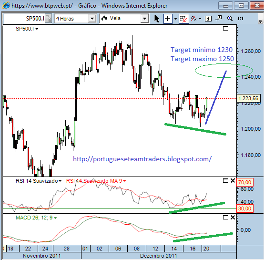Click date marker 08 on time axis
This screenshot has height=260, width=264.
pos(137,249)
